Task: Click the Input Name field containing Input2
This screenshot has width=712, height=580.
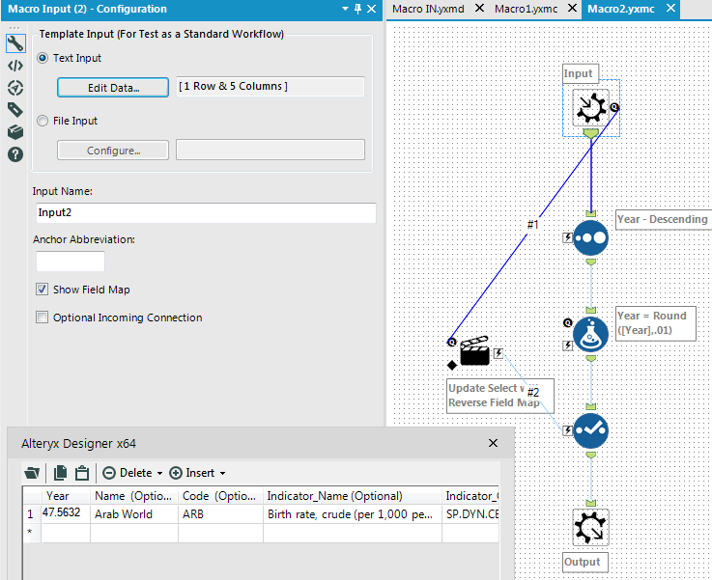Action: 206,212
